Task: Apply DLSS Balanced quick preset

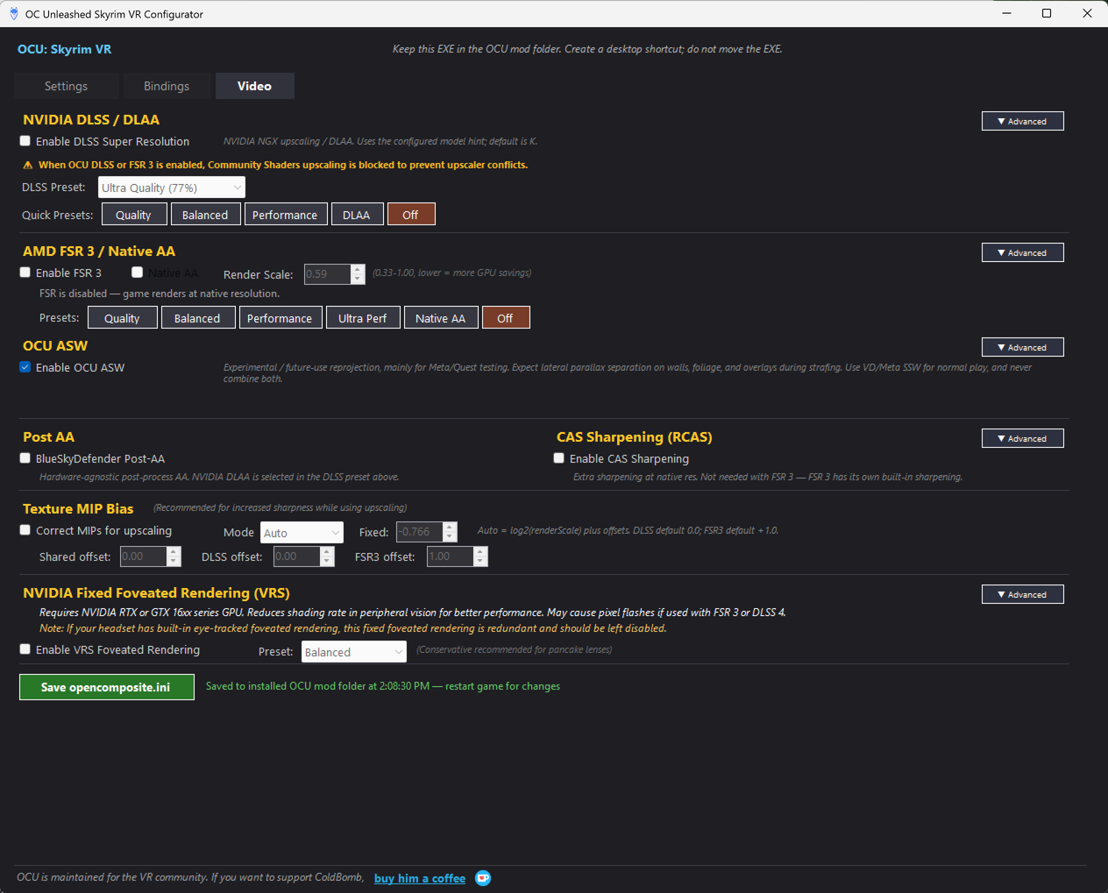Action: point(205,215)
